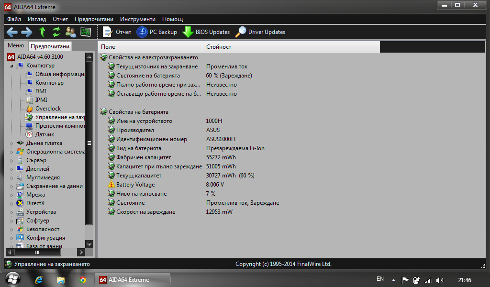Launch Internet Explorer from the taskbar
The width and height of the screenshot is (490, 287).
(x=39, y=280)
